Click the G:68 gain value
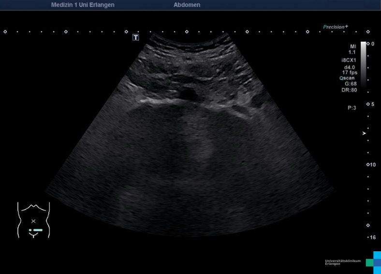 (x=351, y=84)
